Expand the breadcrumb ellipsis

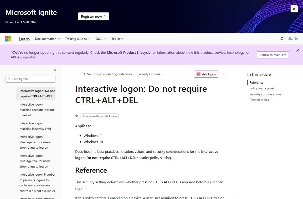[79, 74]
